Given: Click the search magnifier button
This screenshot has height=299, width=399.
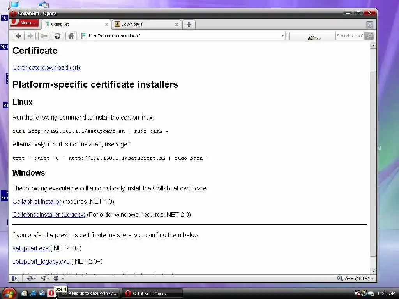Looking at the screenshot, I should (369, 36).
